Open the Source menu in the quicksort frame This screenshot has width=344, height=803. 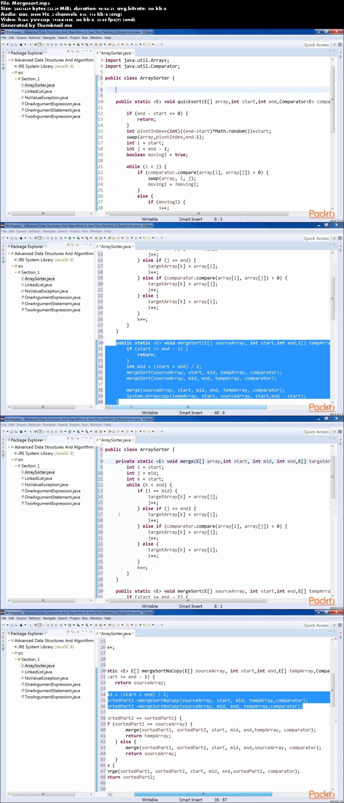tap(21, 38)
